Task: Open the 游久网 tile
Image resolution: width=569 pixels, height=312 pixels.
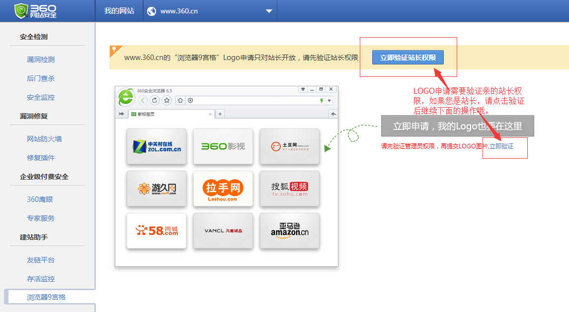Action: click(157, 188)
